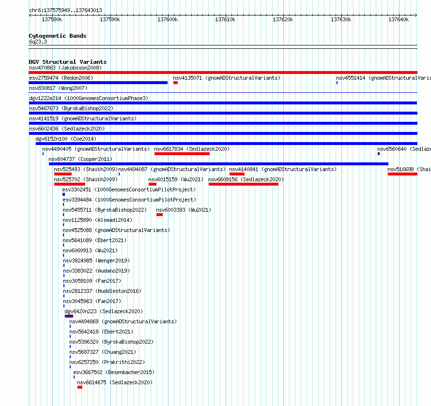Open nsv3924985 (Wenger2019) variant
The height and width of the screenshot is (406, 431).
(96, 261)
